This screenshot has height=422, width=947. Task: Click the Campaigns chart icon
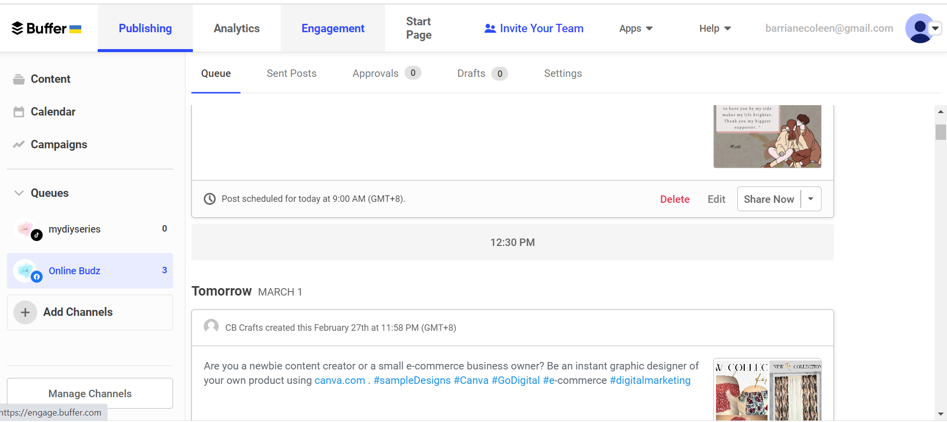pyautogui.click(x=19, y=145)
